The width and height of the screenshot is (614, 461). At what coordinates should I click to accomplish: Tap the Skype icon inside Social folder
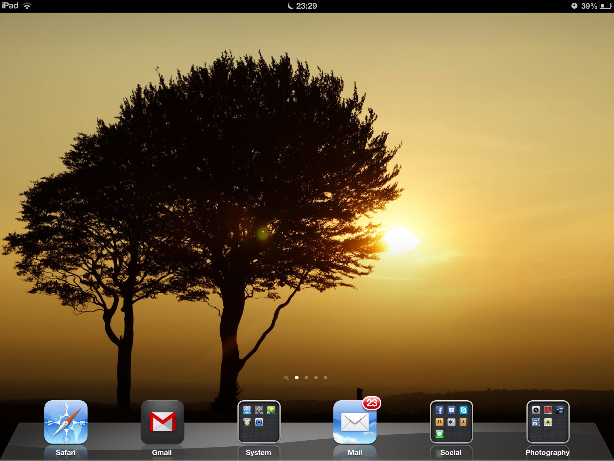[463, 410]
